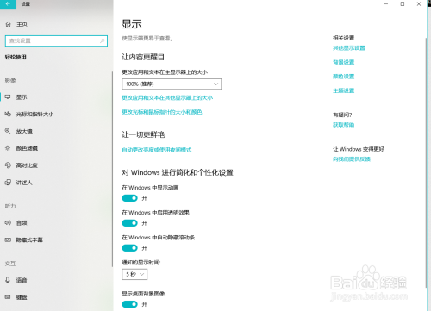Screen dimensions: 431x311
Task: Click the 让内容更醒目 section heading
Action: (x=143, y=57)
